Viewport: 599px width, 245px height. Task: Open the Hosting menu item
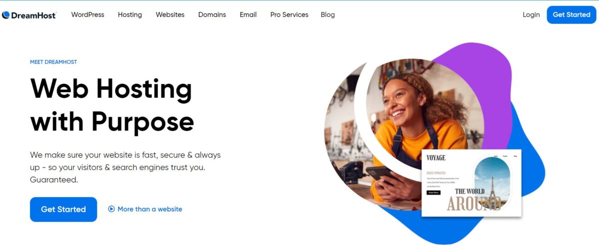coord(130,15)
